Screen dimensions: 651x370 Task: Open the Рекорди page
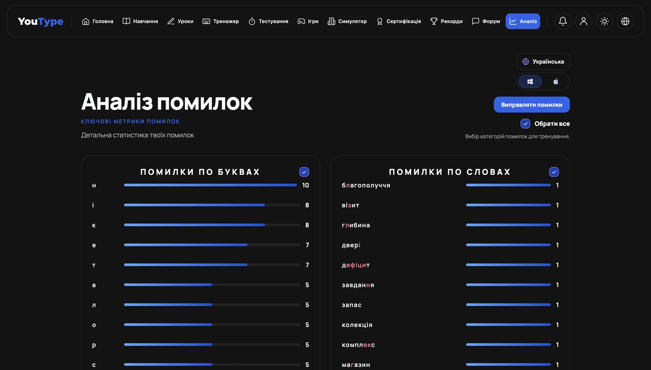(x=446, y=21)
